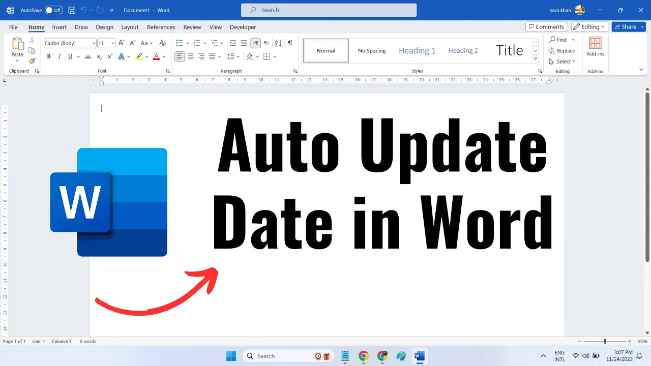Click the Copy icon in Clipboard
651x366 pixels.
[x=32, y=50]
